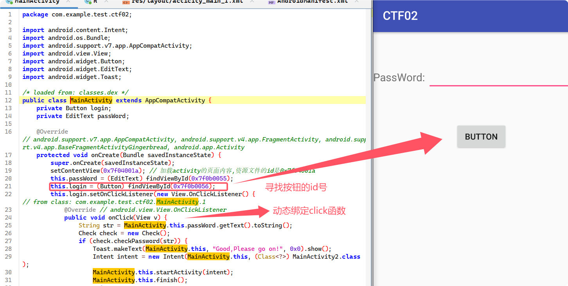Click line number 21 in the gutter
Screen dimensions: 568x286
coord(9,186)
